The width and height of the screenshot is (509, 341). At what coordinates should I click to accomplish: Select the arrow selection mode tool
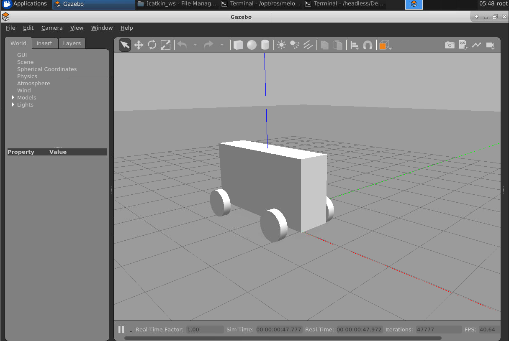125,45
